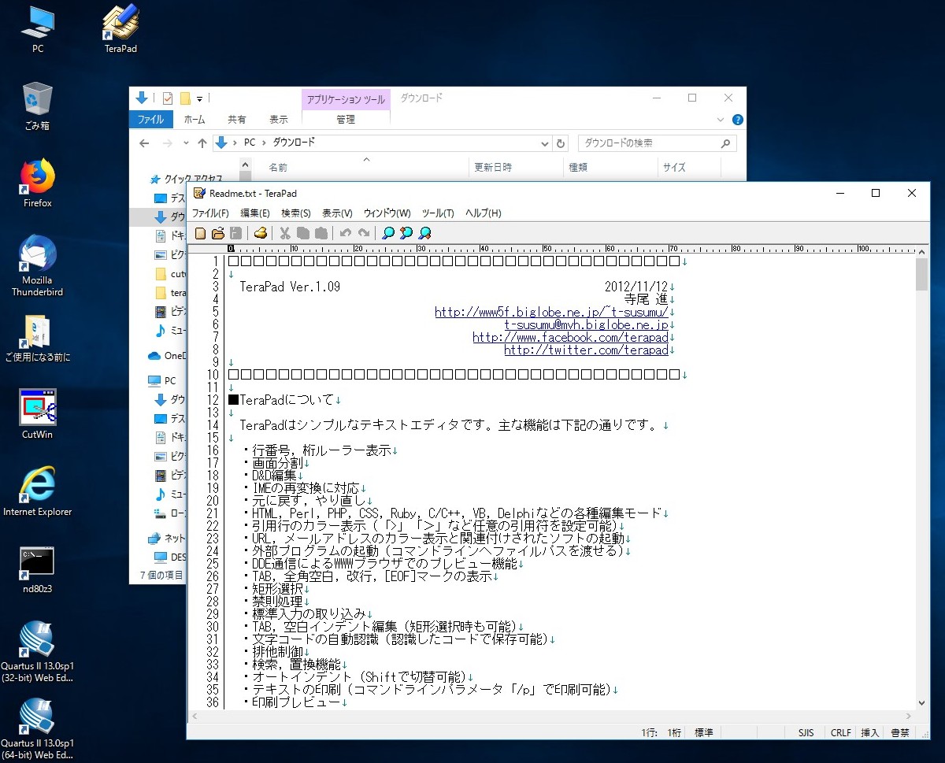Click the New file icon in TeraPad toolbar
The height and width of the screenshot is (763, 945).
201,233
